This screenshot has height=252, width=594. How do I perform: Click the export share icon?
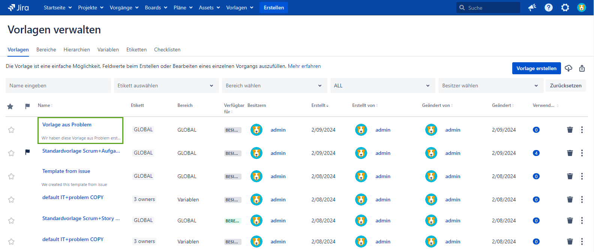[x=582, y=68]
